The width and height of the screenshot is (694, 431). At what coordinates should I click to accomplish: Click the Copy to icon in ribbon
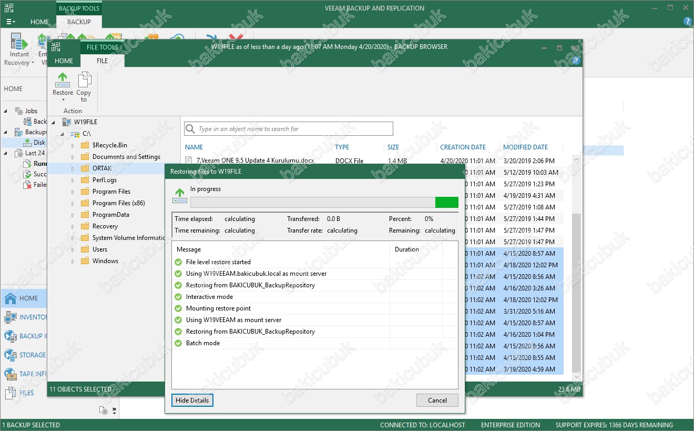click(84, 81)
